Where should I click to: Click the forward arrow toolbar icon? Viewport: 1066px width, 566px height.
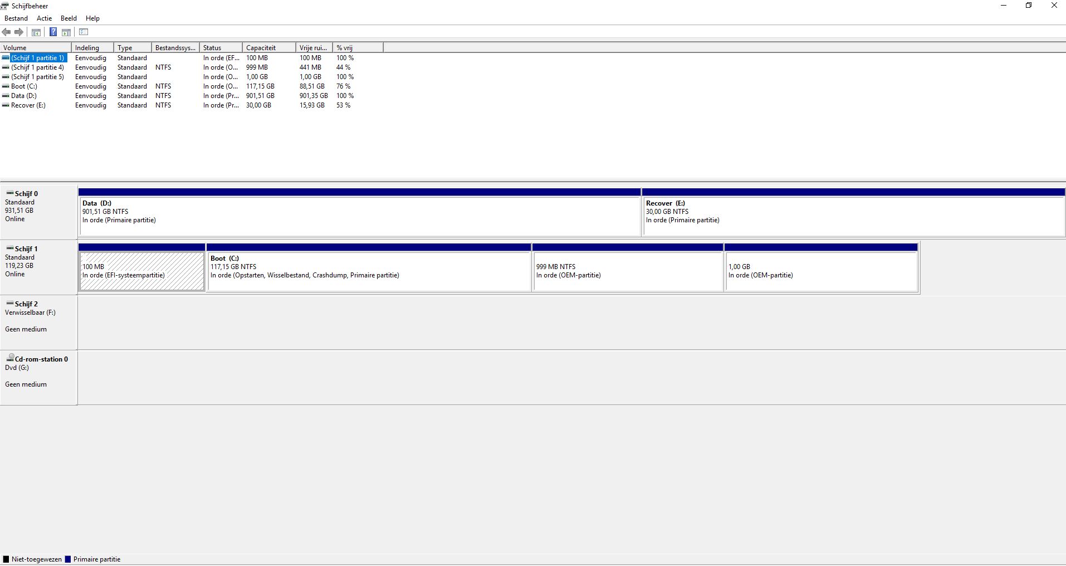pos(19,32)
